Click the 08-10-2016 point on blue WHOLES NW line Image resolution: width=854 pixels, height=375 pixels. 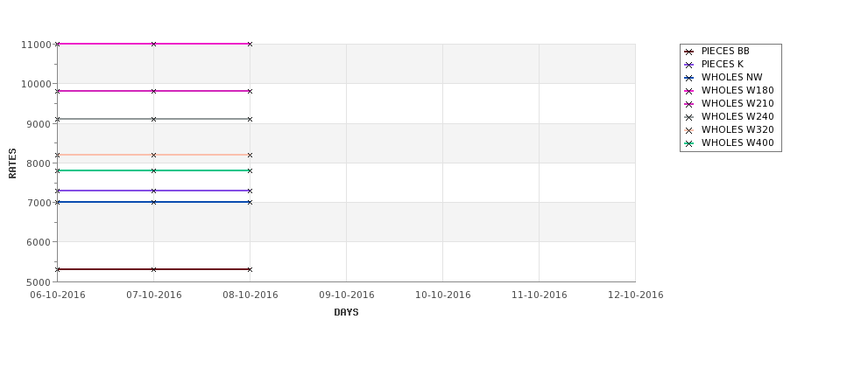click(x=250, y=202)
